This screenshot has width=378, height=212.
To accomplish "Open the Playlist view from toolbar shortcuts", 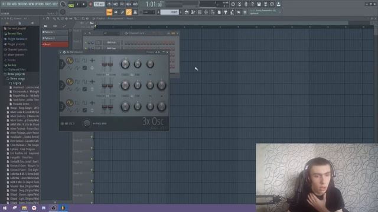I will click(x=187, y=12).
